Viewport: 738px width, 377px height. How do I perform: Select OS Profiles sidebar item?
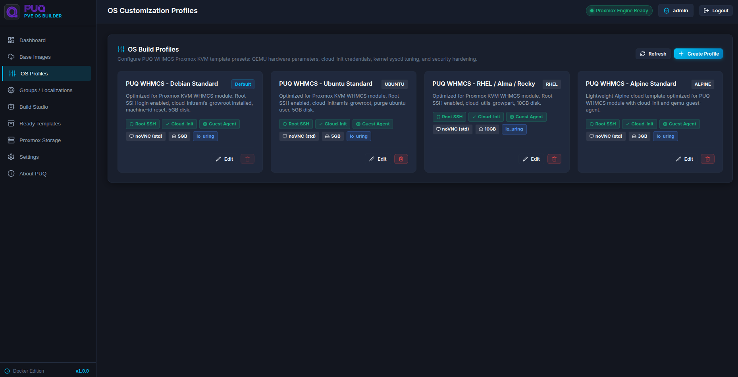click(x=47, y=73)
